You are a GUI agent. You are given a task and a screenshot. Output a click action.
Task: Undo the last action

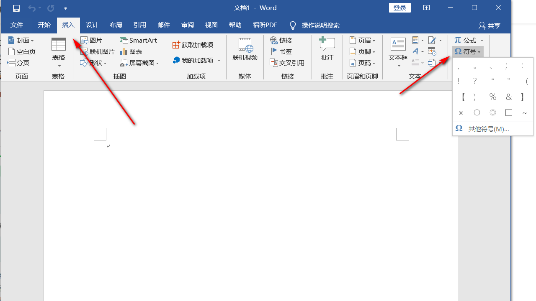32,8
